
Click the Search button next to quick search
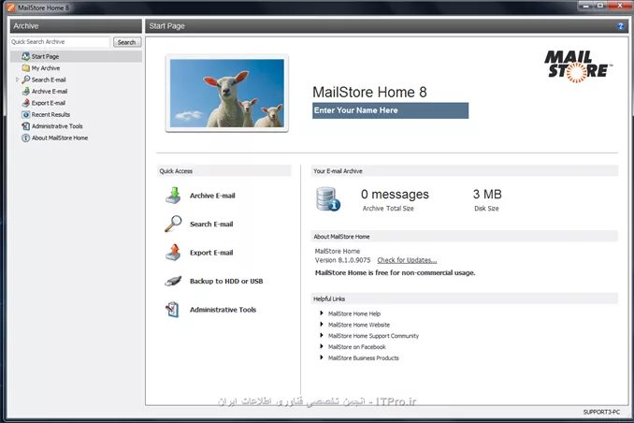click(126, 42)
